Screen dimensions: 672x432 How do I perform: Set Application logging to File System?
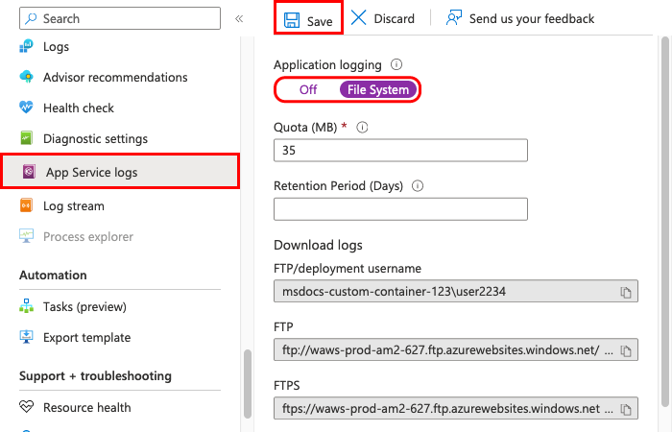pos(378,90)
